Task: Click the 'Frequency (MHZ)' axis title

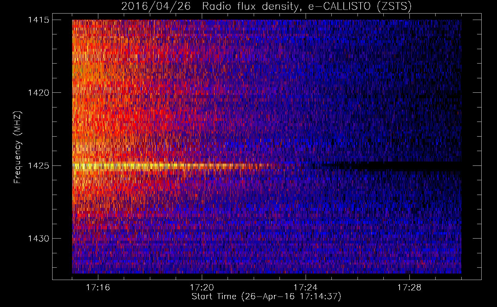Action: tap(18, 147)
